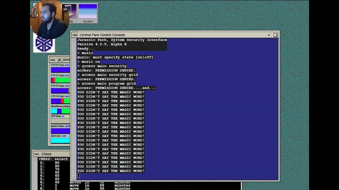
Task: Click the '> access main program grid' command
Action: [x=106, y=83]
